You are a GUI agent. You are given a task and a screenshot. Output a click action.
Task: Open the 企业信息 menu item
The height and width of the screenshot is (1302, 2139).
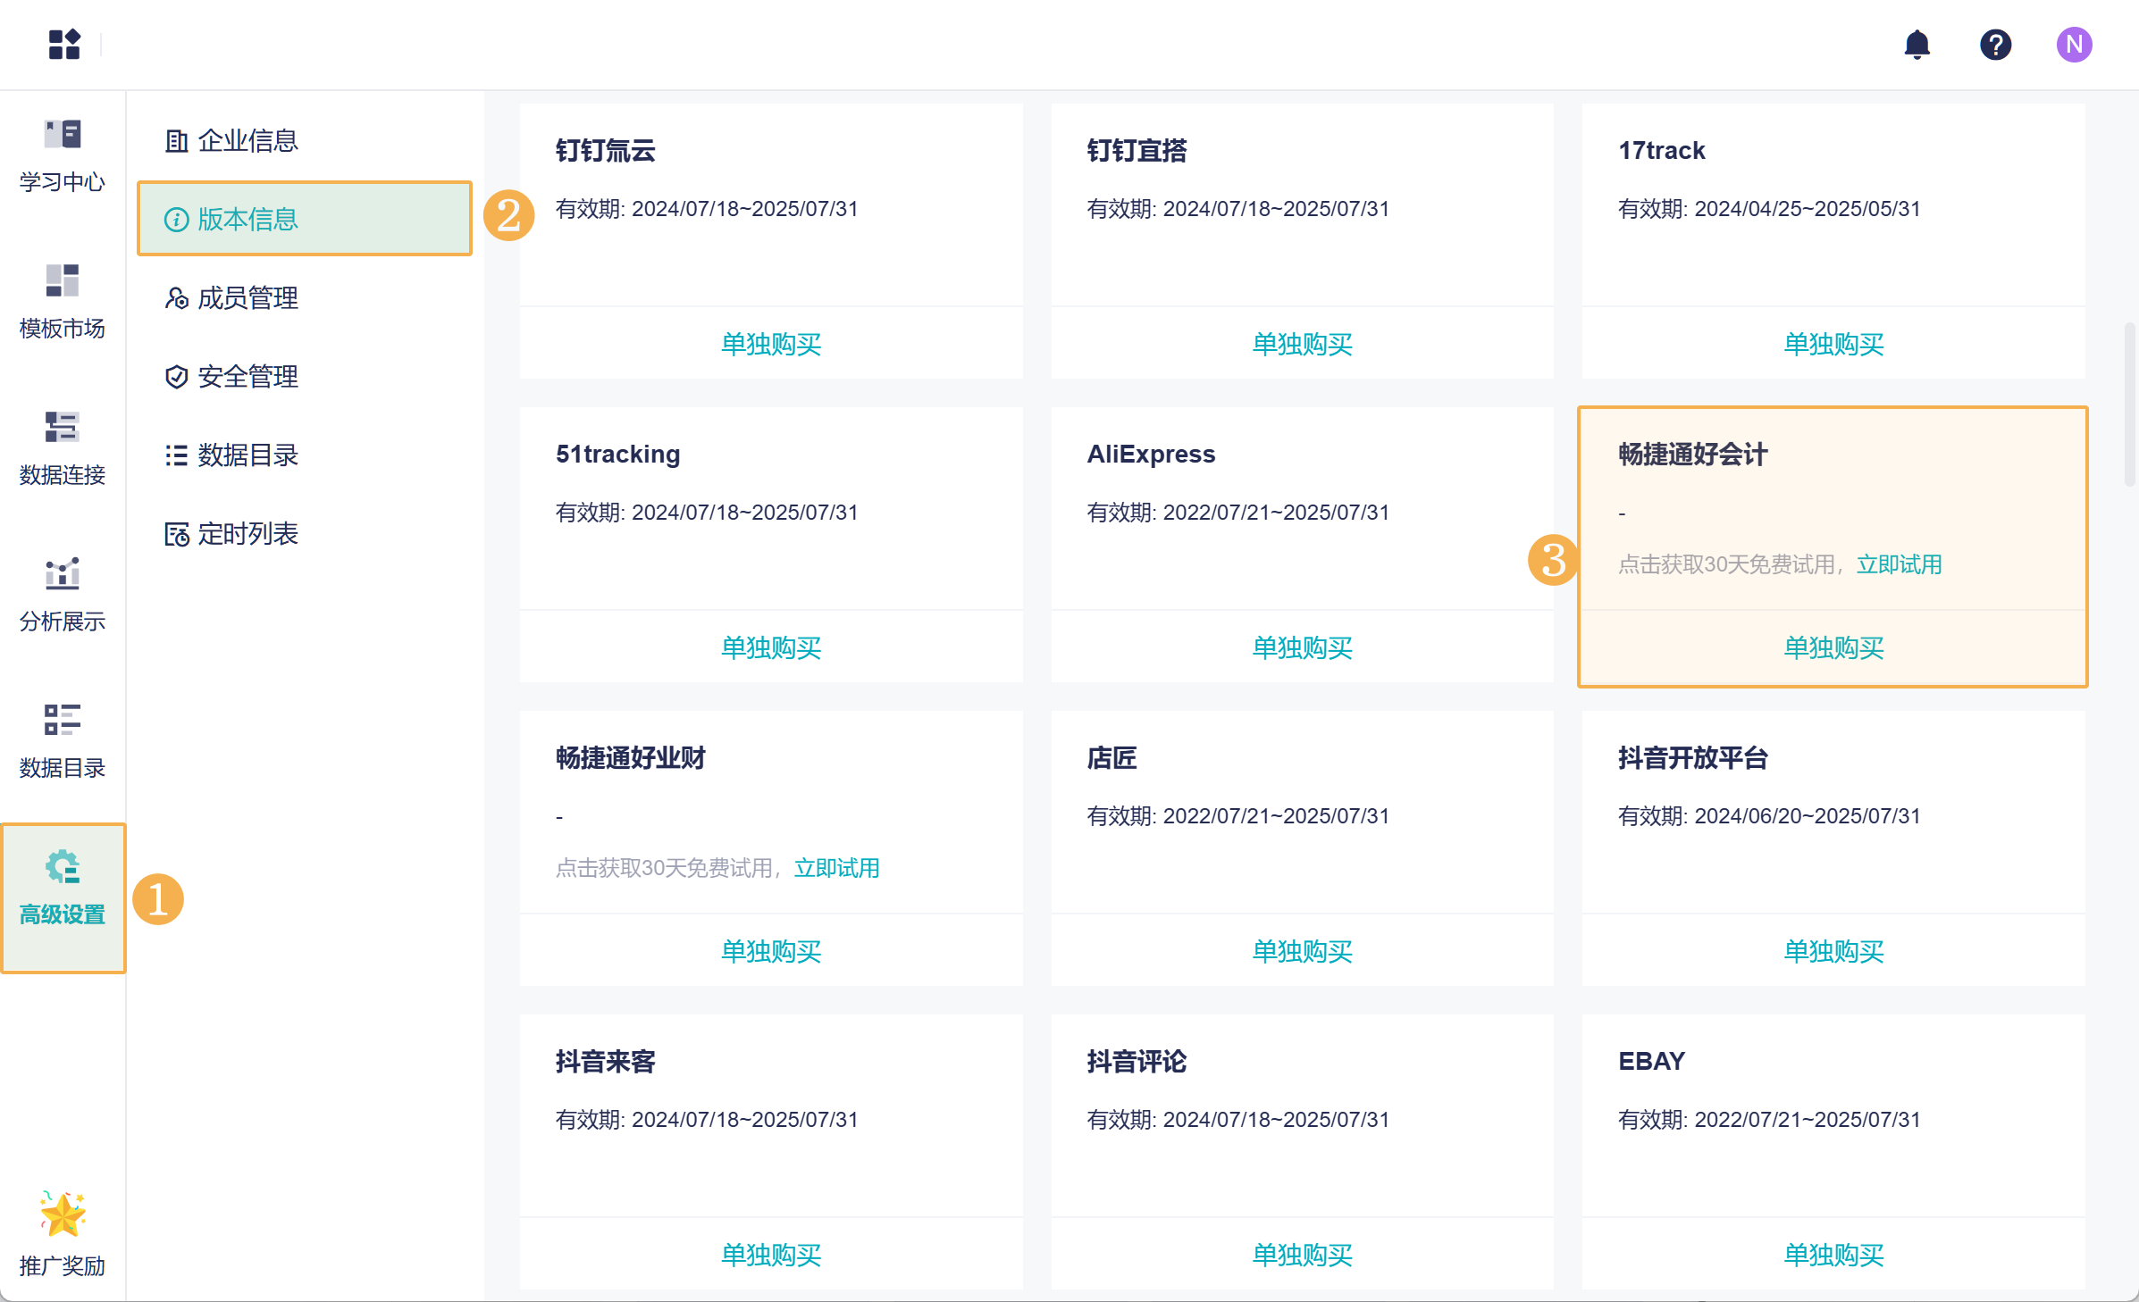coord(247,141)
